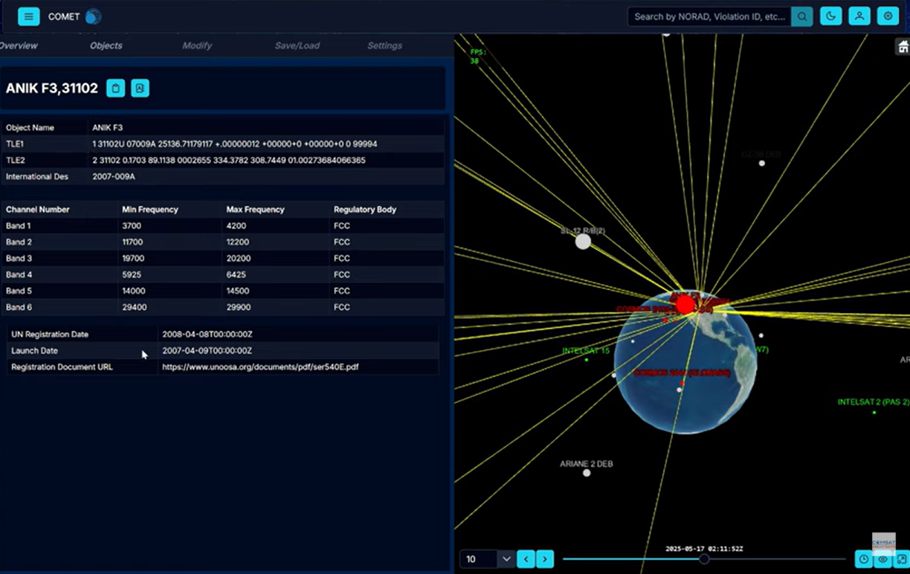Step timeline backward with left chevron
Image resolution: width=910 pixels, height=574 pixels.
526,559
